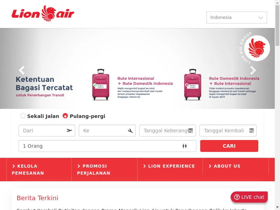Click the Dari origin input field
The width and height of the screenshot is (280, 210).
point(47,131)
